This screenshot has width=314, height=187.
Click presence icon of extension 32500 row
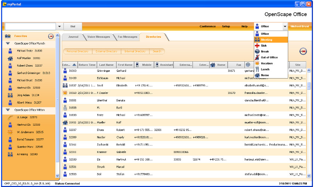tap(65, 159)
